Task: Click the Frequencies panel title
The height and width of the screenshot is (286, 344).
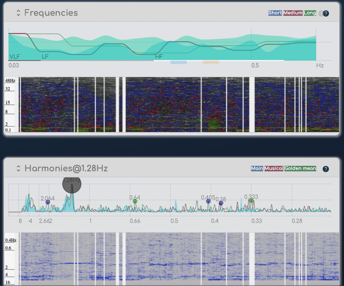Action: click(x=51, y=13)
